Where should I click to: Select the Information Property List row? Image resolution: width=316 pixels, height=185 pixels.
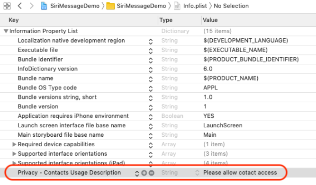158,31
